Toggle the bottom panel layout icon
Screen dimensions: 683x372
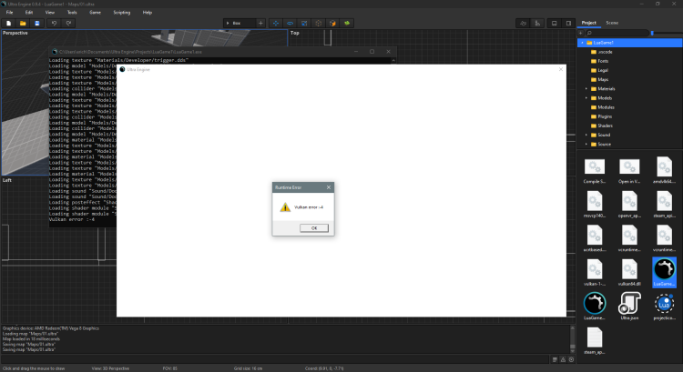tap(554, 23)
